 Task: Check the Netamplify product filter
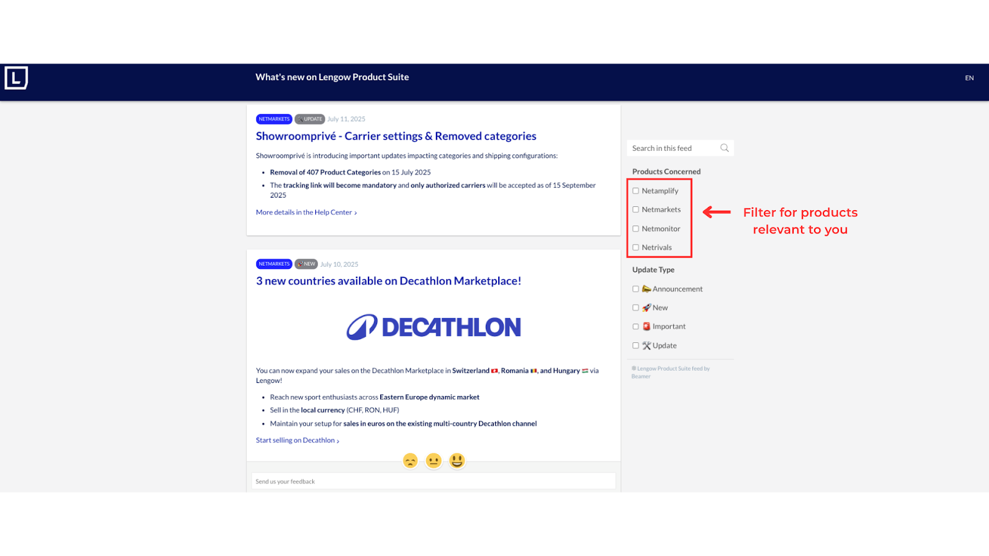pyautogui.click(x=635, y=191)
